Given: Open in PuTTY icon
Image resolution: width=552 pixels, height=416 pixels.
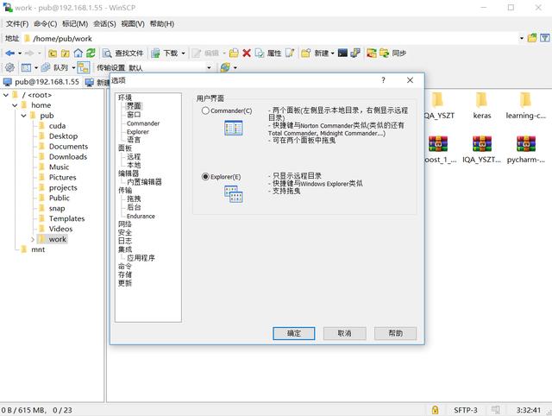Looking at the screenshot, I should (355, 54).
